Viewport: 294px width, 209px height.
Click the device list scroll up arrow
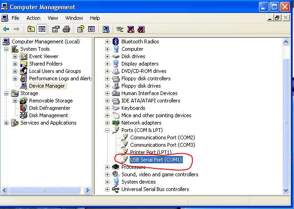point(286,42)
